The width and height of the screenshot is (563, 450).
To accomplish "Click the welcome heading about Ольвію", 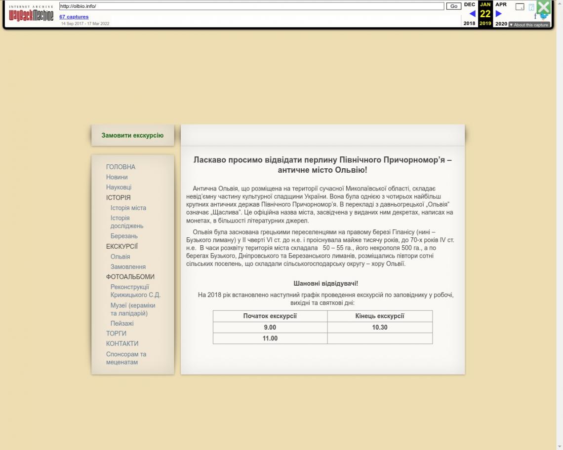I will 322,165.
